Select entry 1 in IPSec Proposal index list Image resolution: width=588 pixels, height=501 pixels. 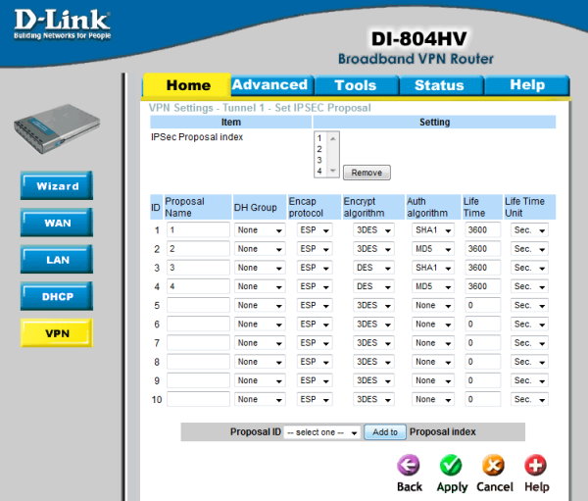(x=319, y=138)
